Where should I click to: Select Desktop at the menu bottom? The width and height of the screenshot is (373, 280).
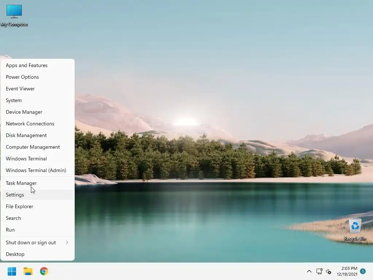click(x=38, y=254)
